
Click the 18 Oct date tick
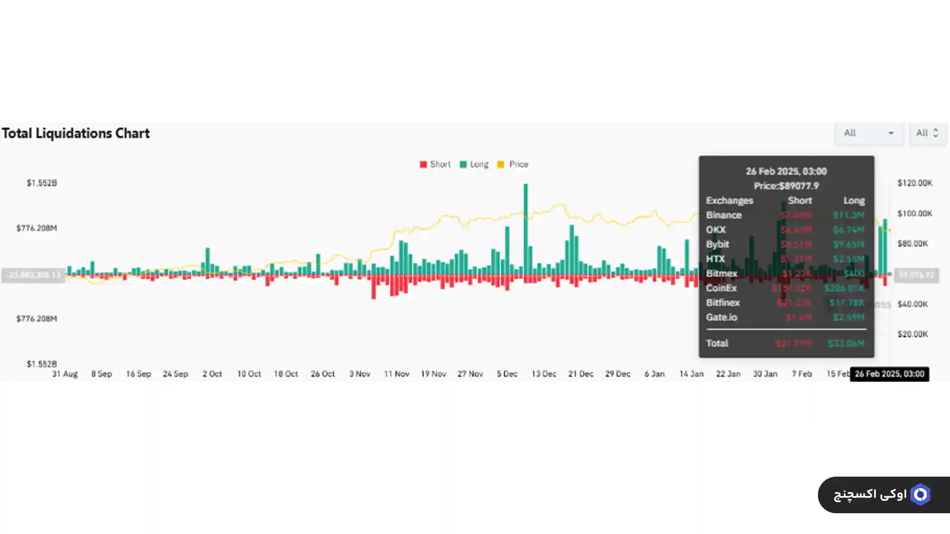tap(286, 374)
